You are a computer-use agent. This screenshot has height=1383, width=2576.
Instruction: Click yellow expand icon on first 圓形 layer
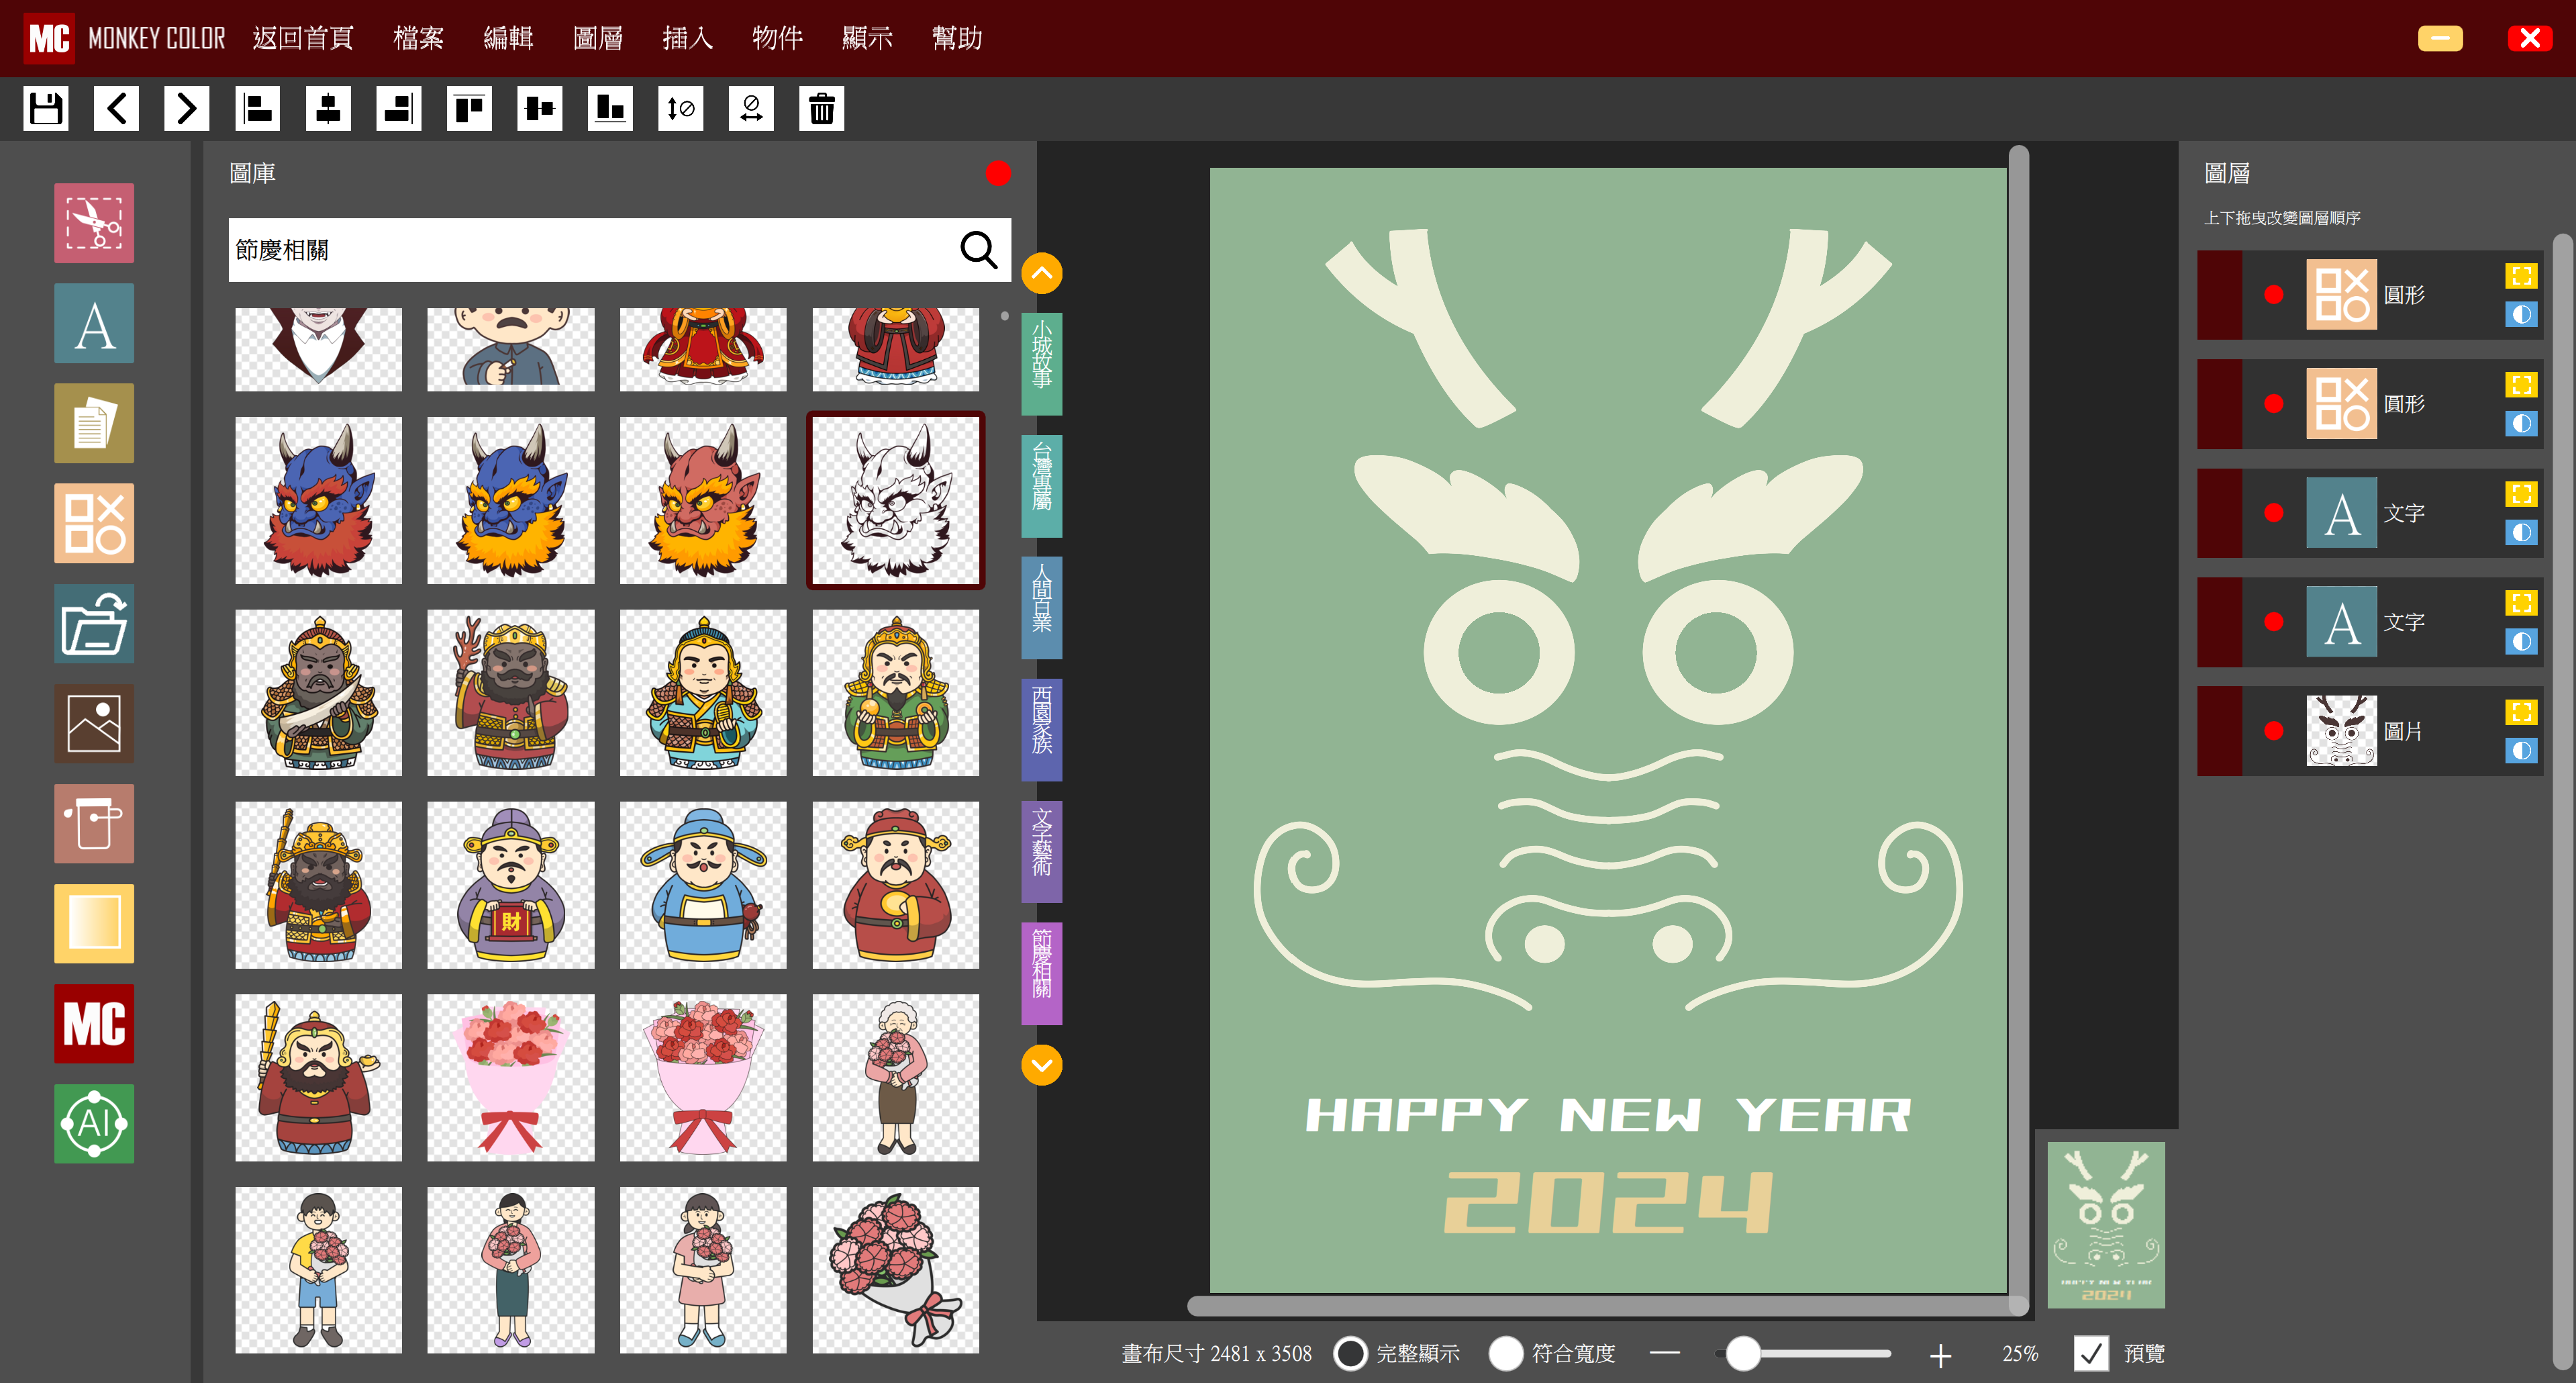(2521, 276)
